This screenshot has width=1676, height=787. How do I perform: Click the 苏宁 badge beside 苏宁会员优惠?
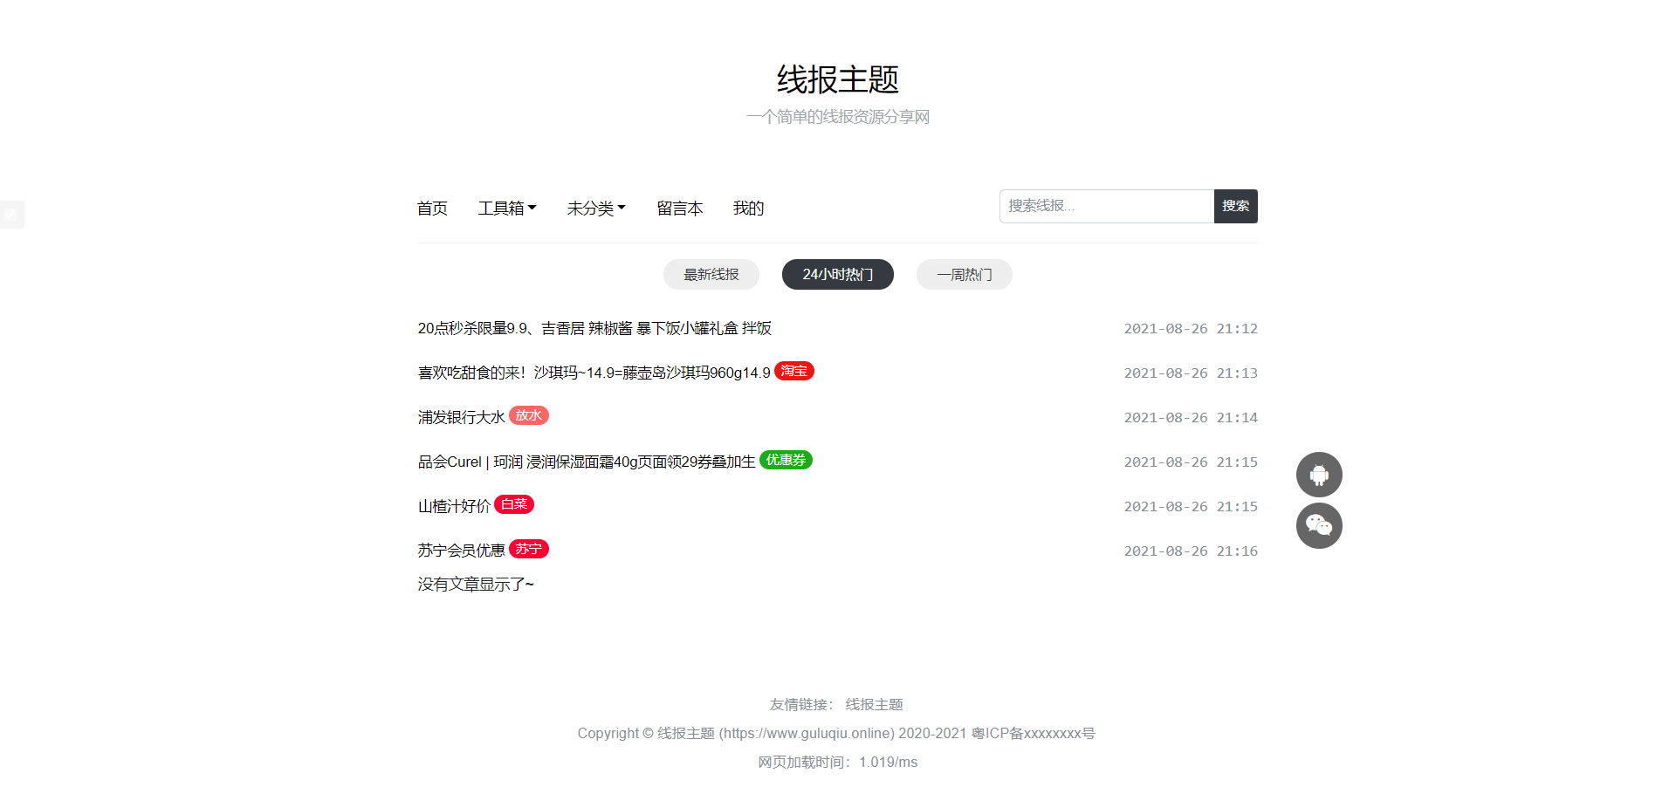point(528,549)
